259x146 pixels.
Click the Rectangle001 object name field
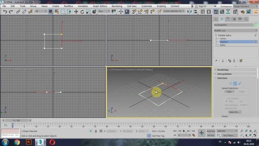tap(234, 25)
